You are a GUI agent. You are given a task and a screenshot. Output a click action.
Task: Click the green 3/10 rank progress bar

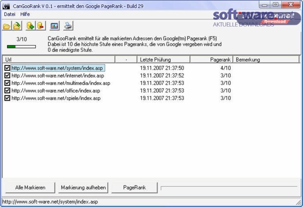pos(21,47)
